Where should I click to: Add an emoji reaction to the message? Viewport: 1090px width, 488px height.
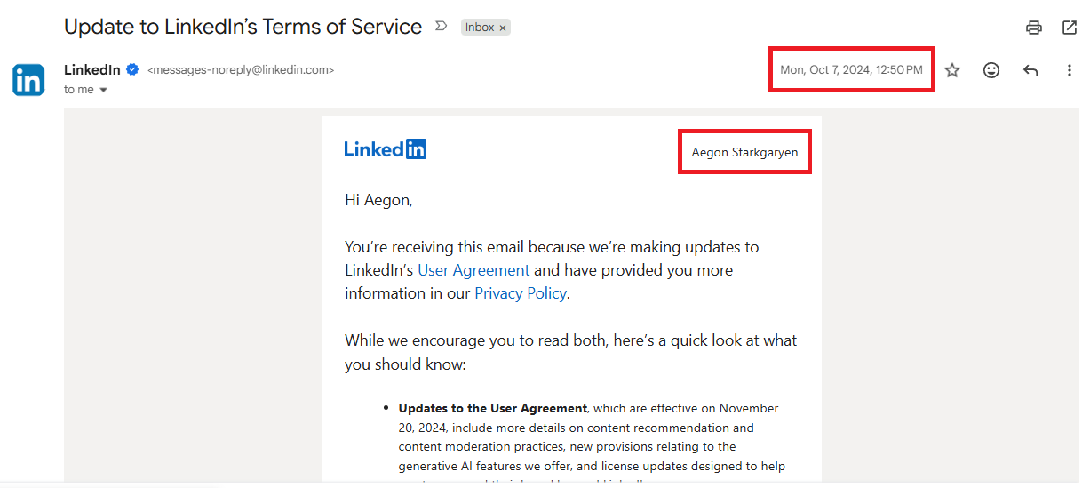pyautogui.click(x=991, y=70)
